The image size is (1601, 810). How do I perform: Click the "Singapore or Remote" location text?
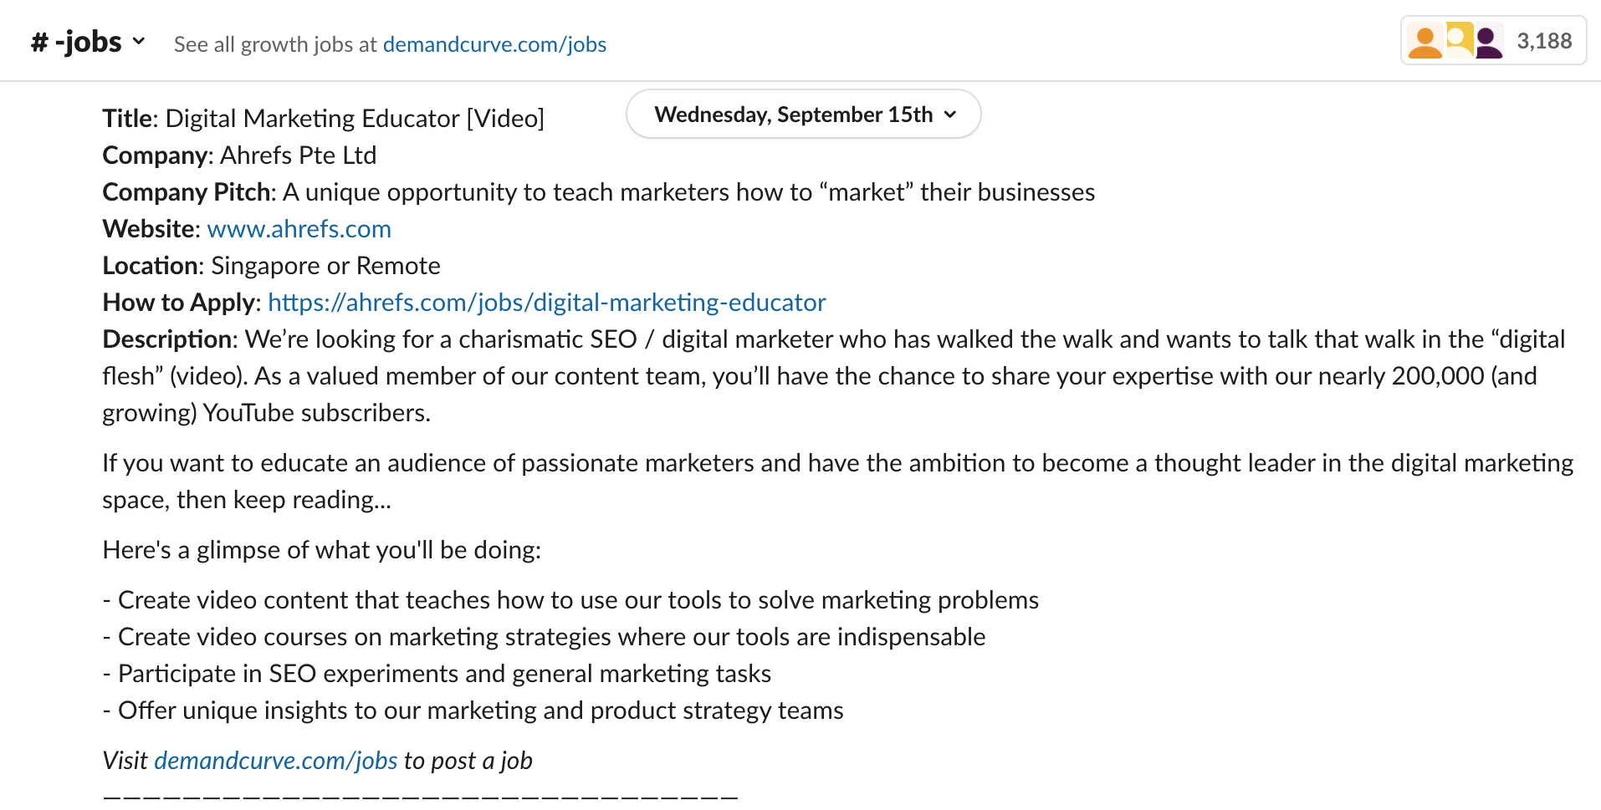tap(325, 266)
